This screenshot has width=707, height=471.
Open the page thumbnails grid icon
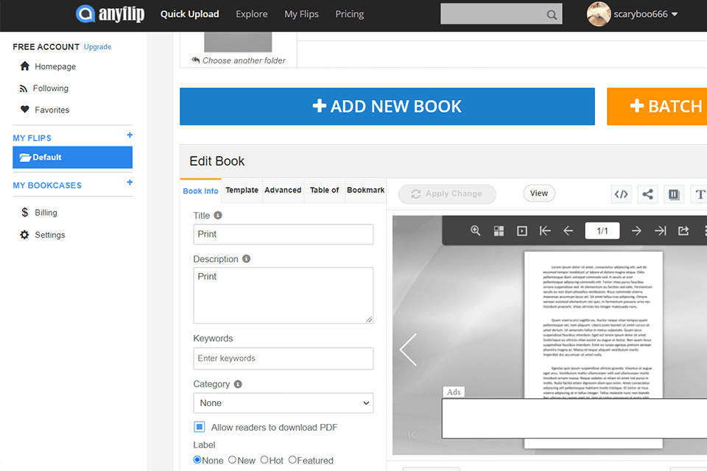[x=499, y=230]
